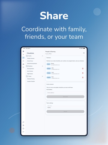
Task: Open the people sharing icon in sidebar
Action: coord(23,64)
